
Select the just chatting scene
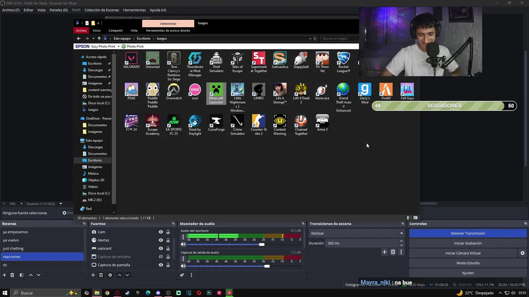[42, 248]
